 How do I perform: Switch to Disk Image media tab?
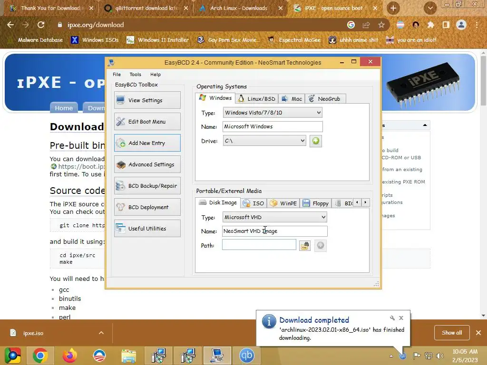coord(218,202)
